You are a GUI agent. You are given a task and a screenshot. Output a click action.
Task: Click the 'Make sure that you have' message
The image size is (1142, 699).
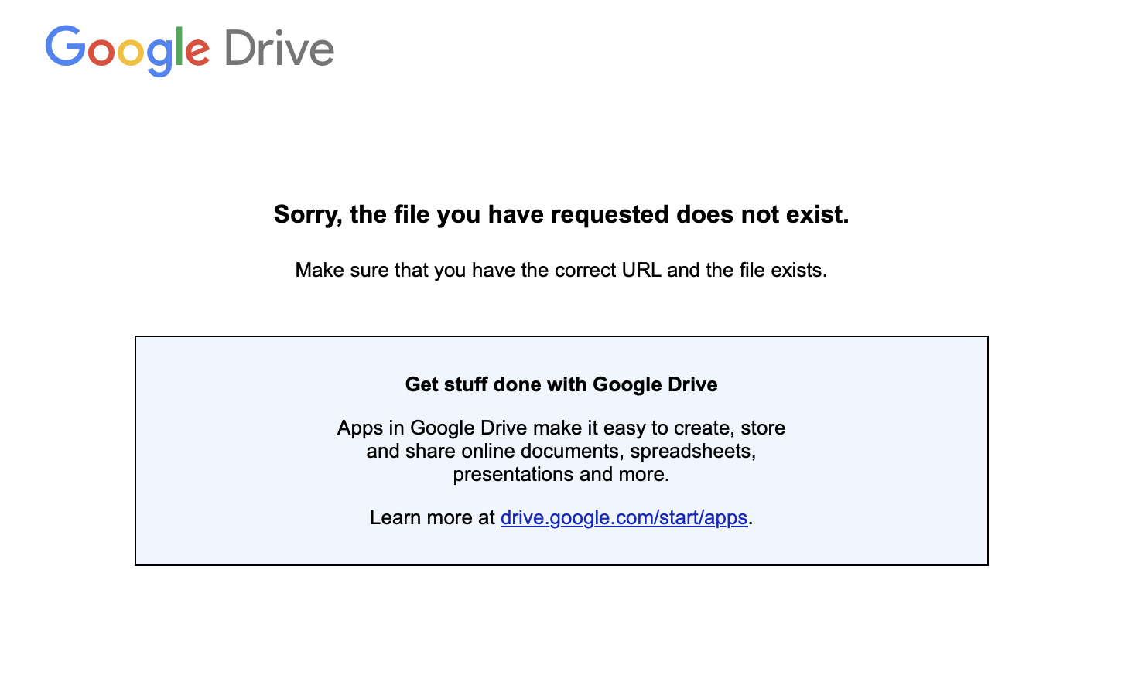[561, 270]
